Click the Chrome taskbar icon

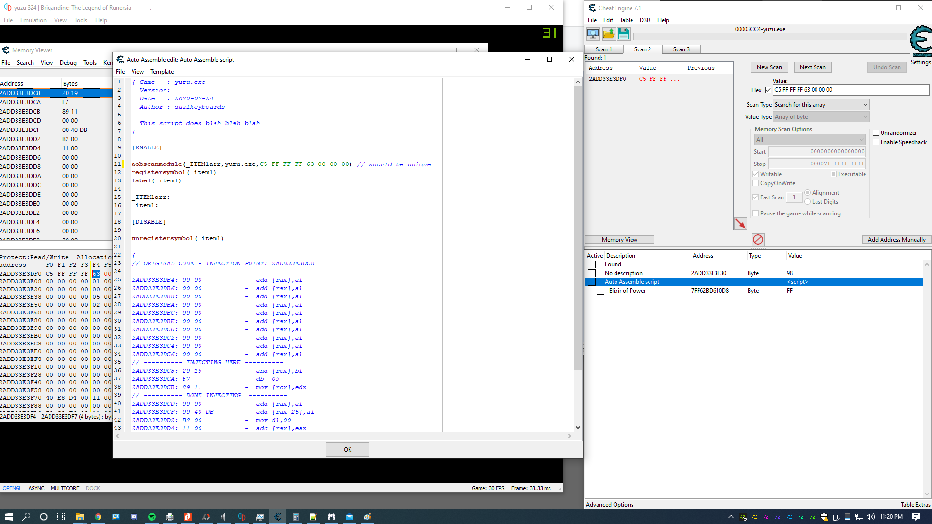[x=98, y=517]
